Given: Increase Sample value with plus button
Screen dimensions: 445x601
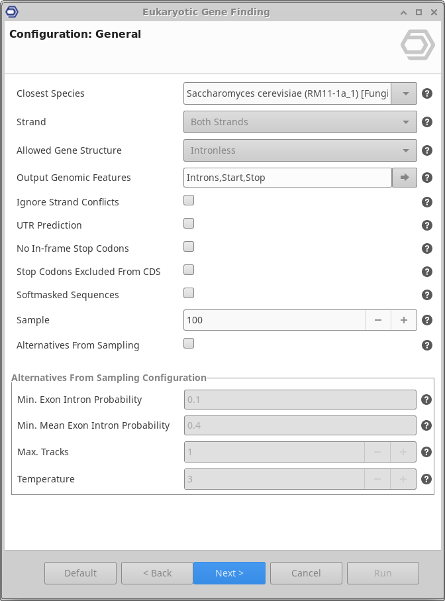Looking at the screenshot, I should 404,320.
